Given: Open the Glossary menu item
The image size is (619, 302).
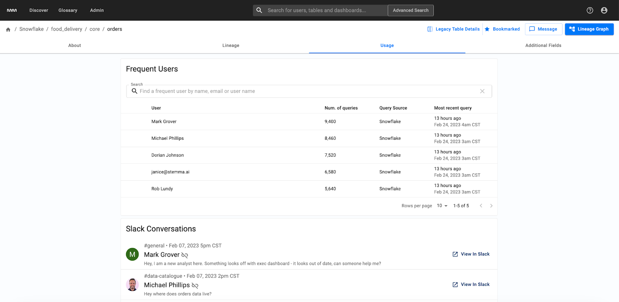Looking at the screenshot, I should click(x=68, y=10).
